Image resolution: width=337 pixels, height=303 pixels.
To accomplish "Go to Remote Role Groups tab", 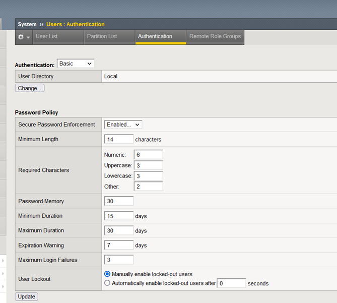I will [215, 37].
